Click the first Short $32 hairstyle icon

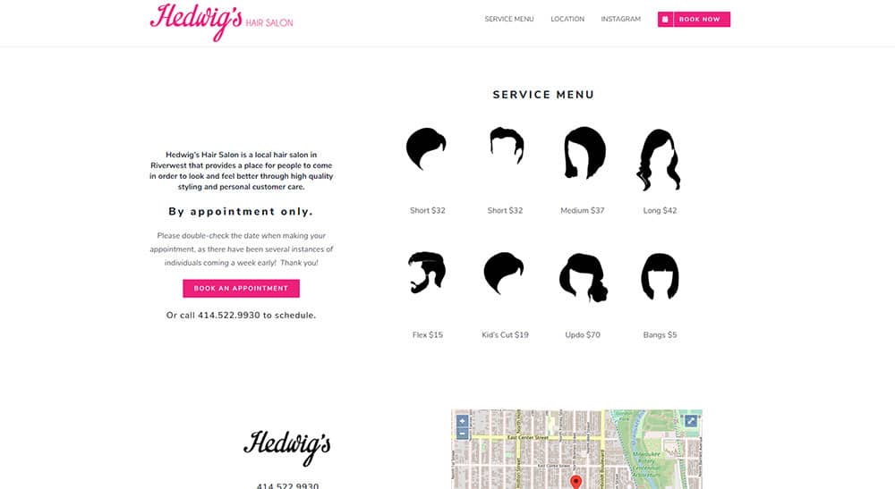click(426, 148)
